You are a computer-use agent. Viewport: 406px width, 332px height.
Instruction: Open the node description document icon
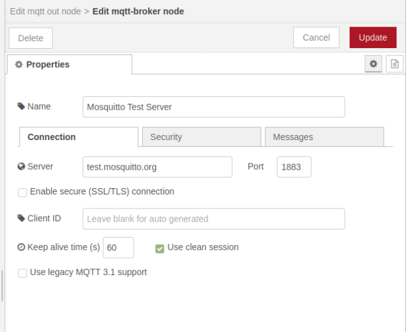pos(395,64)
